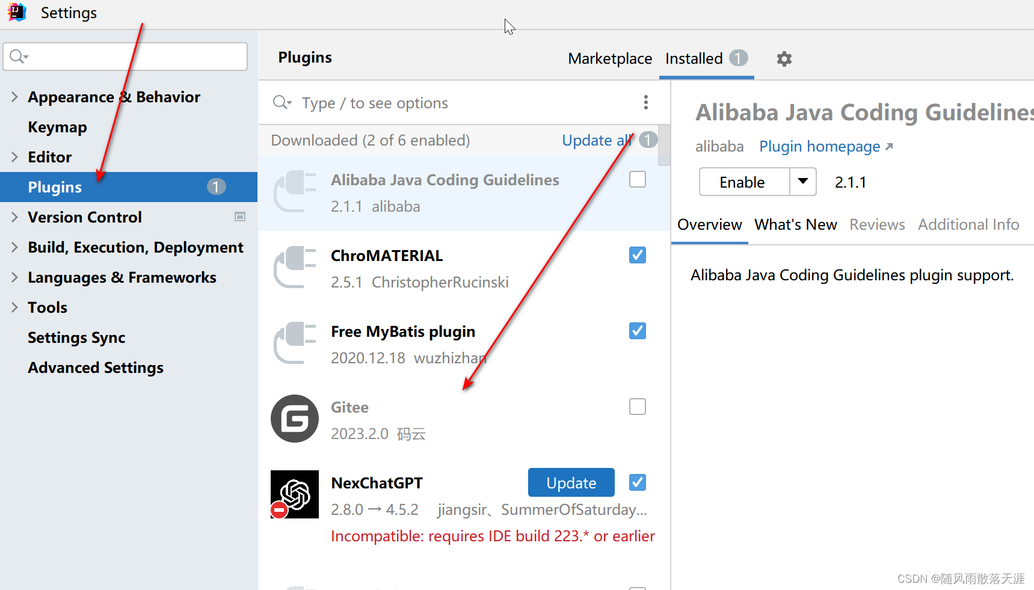Click the version 2.1.1 label beside Enable

coord(851,182)
